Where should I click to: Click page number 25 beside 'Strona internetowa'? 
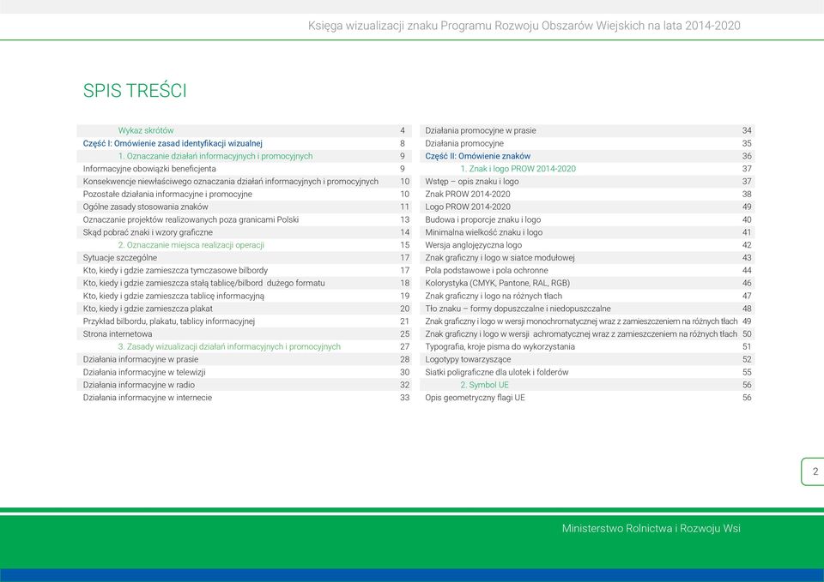pyautogui.click(x=404, y=333)
